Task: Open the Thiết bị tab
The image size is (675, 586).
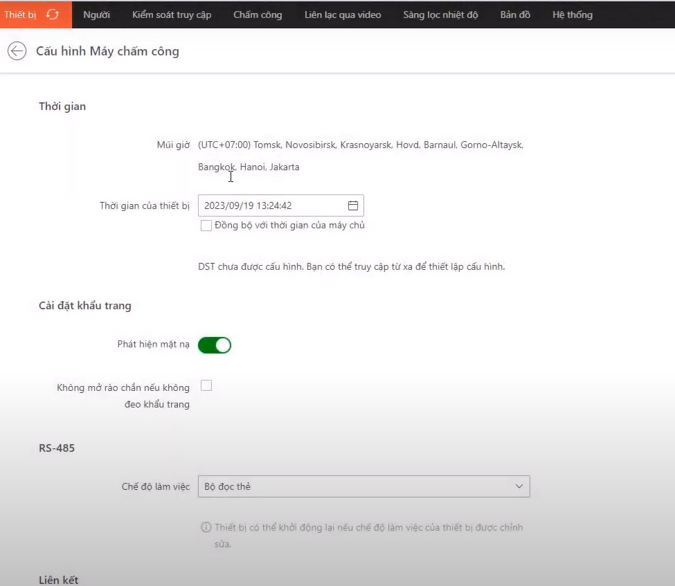Action: tap(20, 15)
